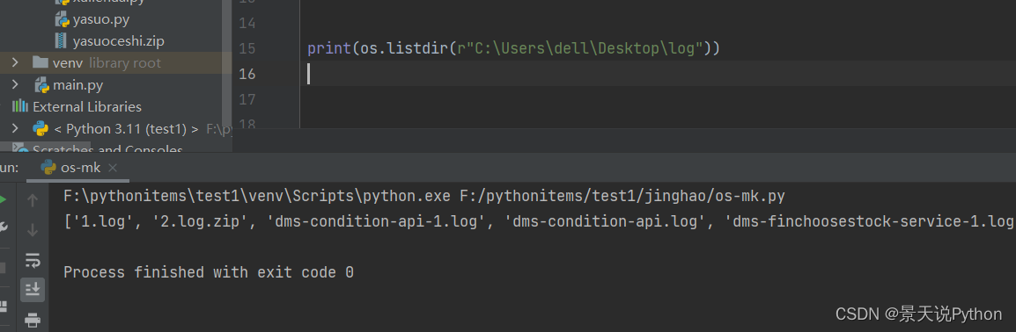The height and width of the screenshot is (332, 1016).
Task: Toggle Soft-Wrap in the run console
Action: click(33, 260)
